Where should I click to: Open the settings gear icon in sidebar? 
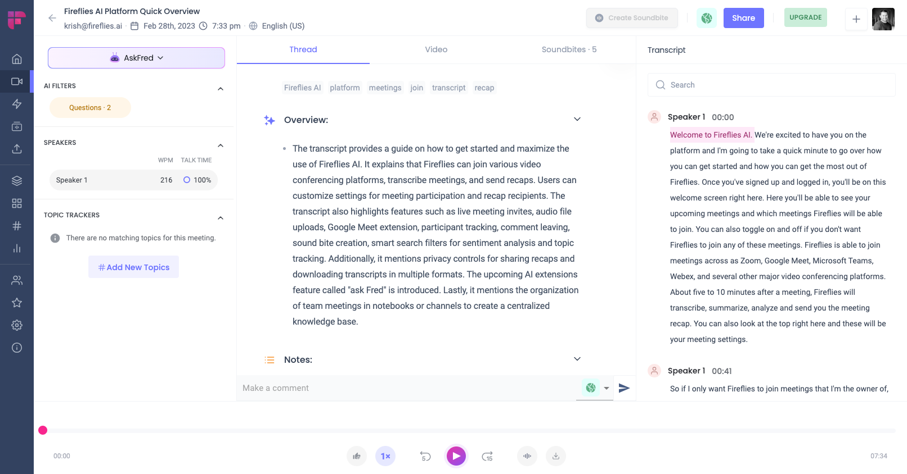17,325
